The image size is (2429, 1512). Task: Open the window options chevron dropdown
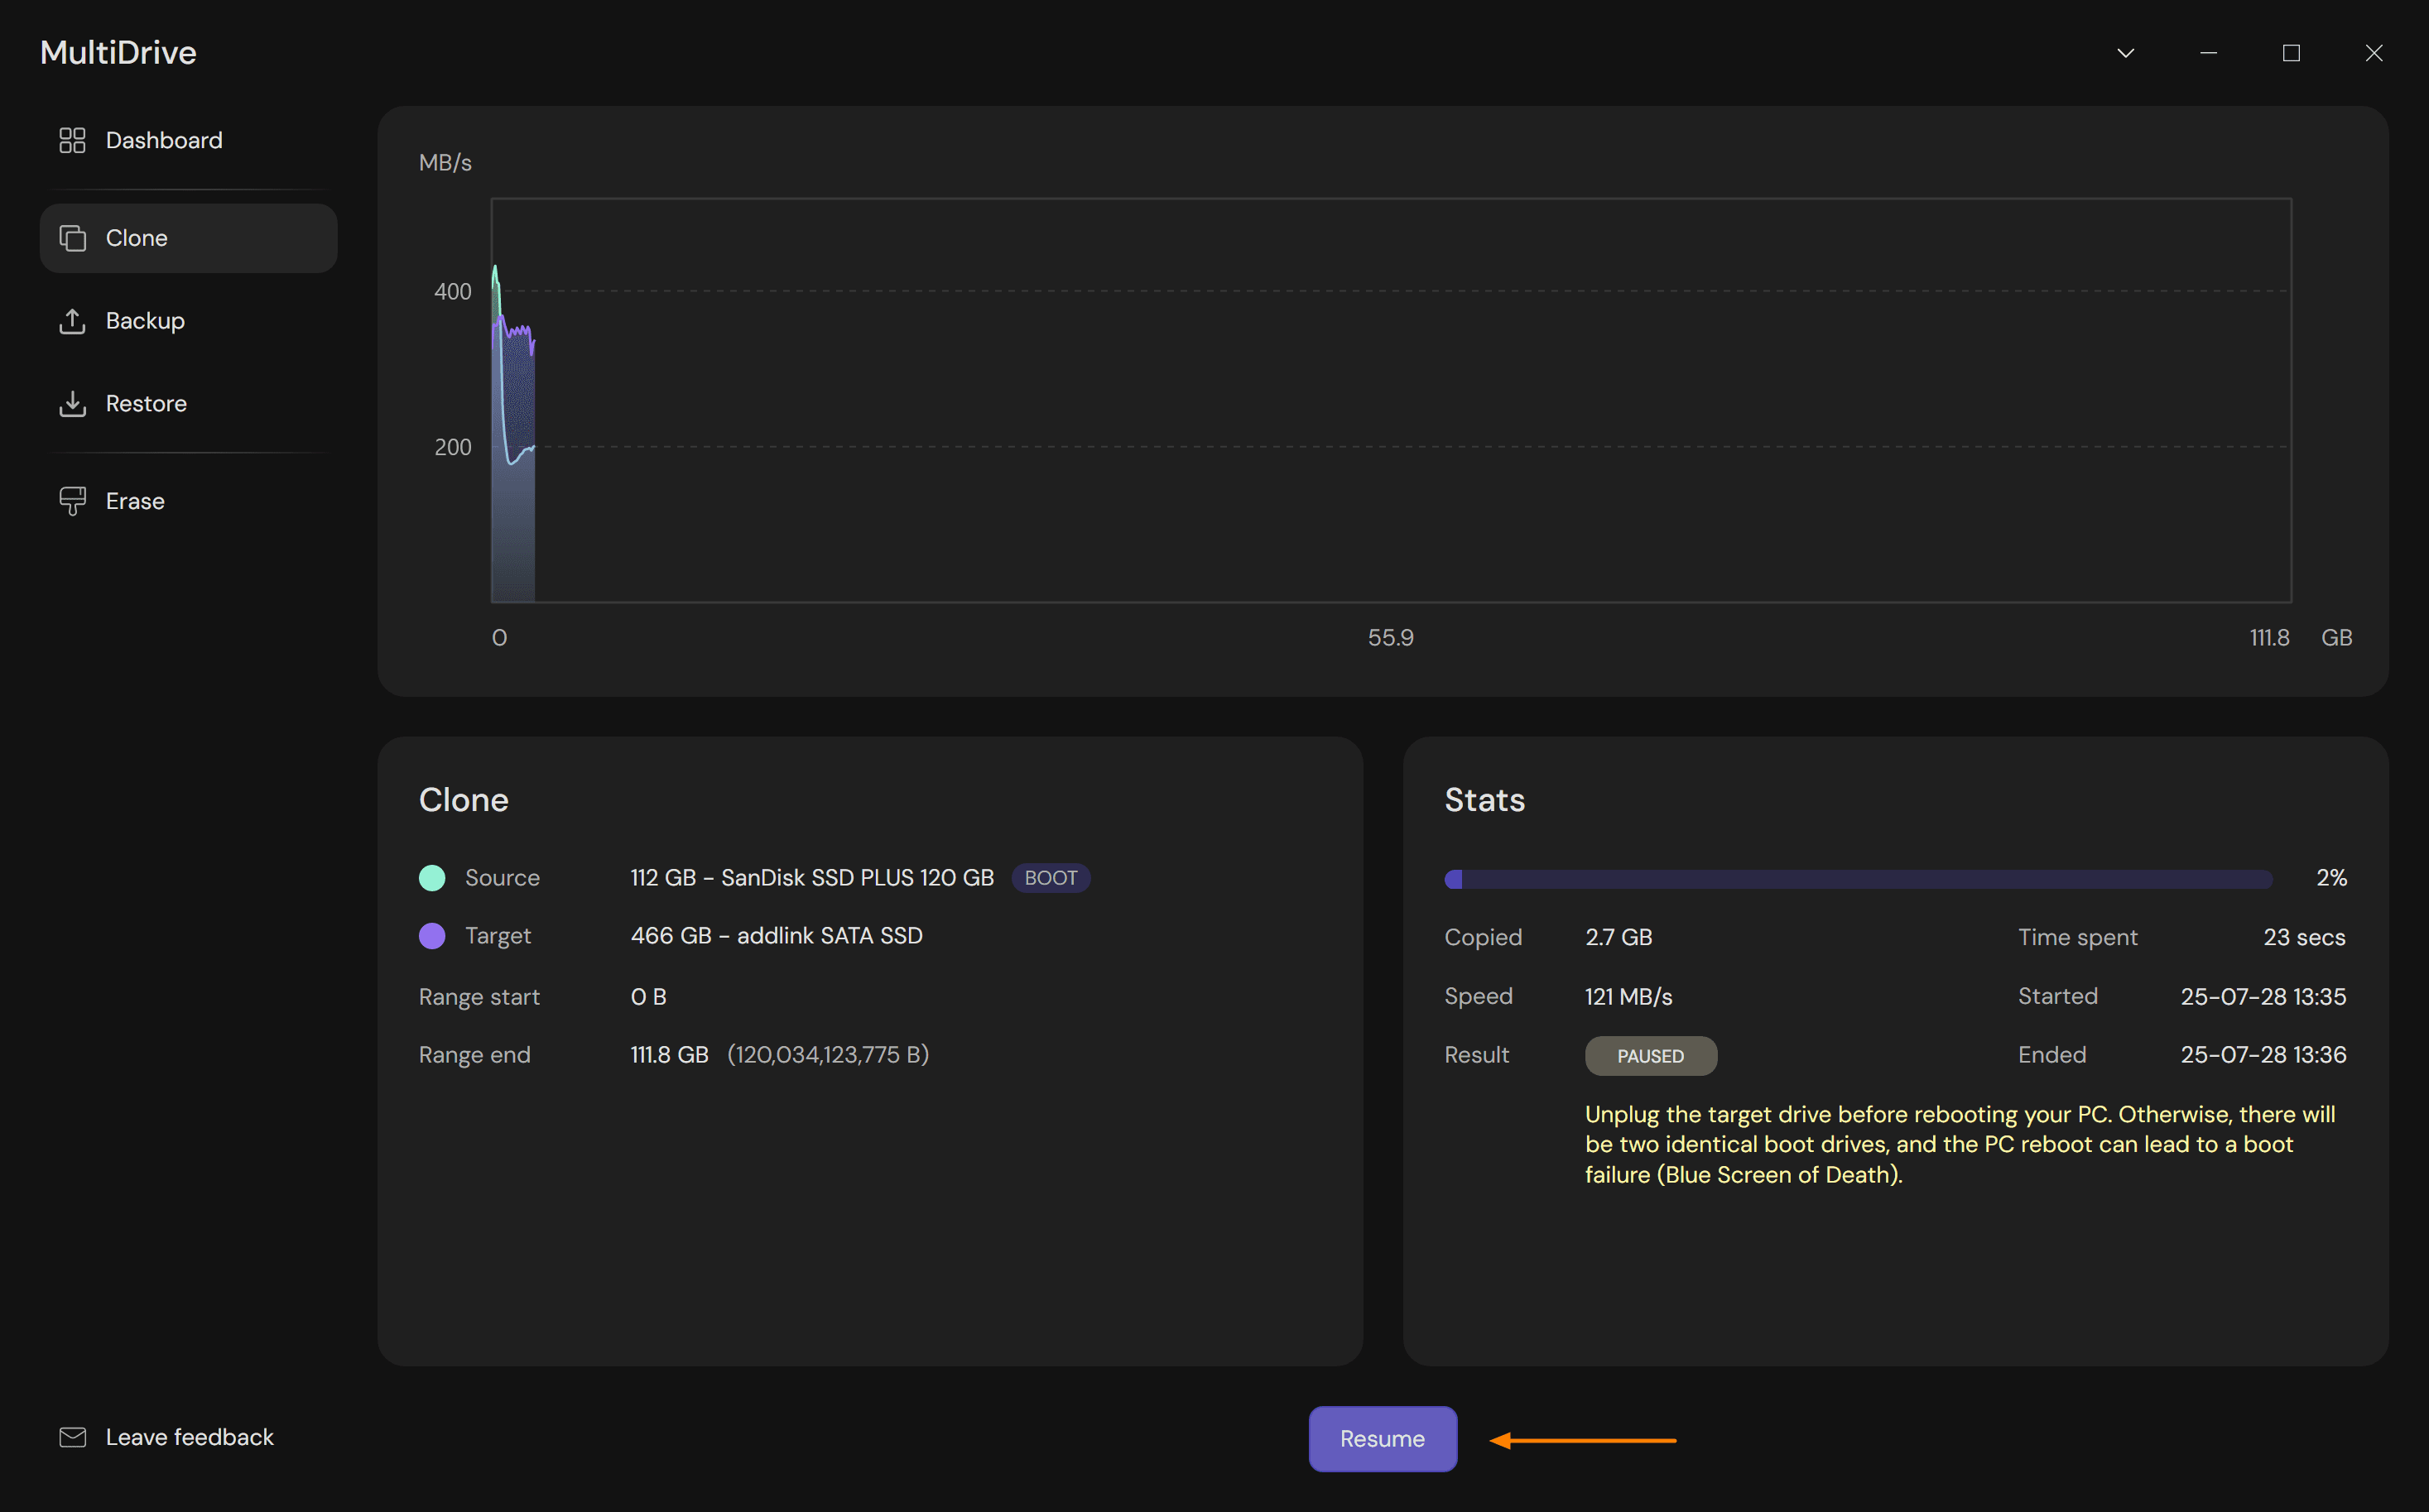[x=2126, y=52]
